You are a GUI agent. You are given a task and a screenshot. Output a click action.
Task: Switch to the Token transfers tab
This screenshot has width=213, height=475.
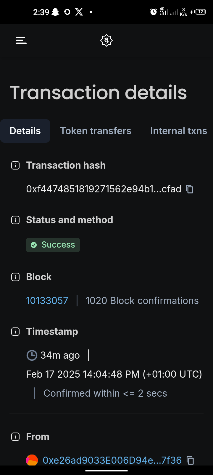(96, 131)
